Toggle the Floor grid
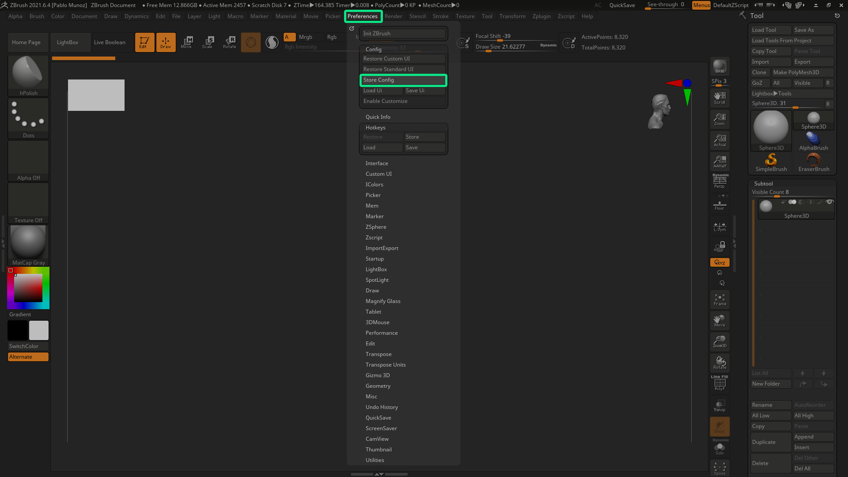The height and width of the screenshot is (477, 848). (719, 204)
